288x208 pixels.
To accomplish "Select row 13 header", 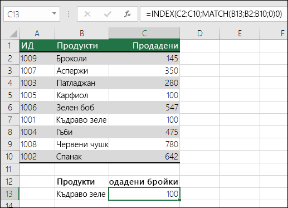I will (9, 194).
